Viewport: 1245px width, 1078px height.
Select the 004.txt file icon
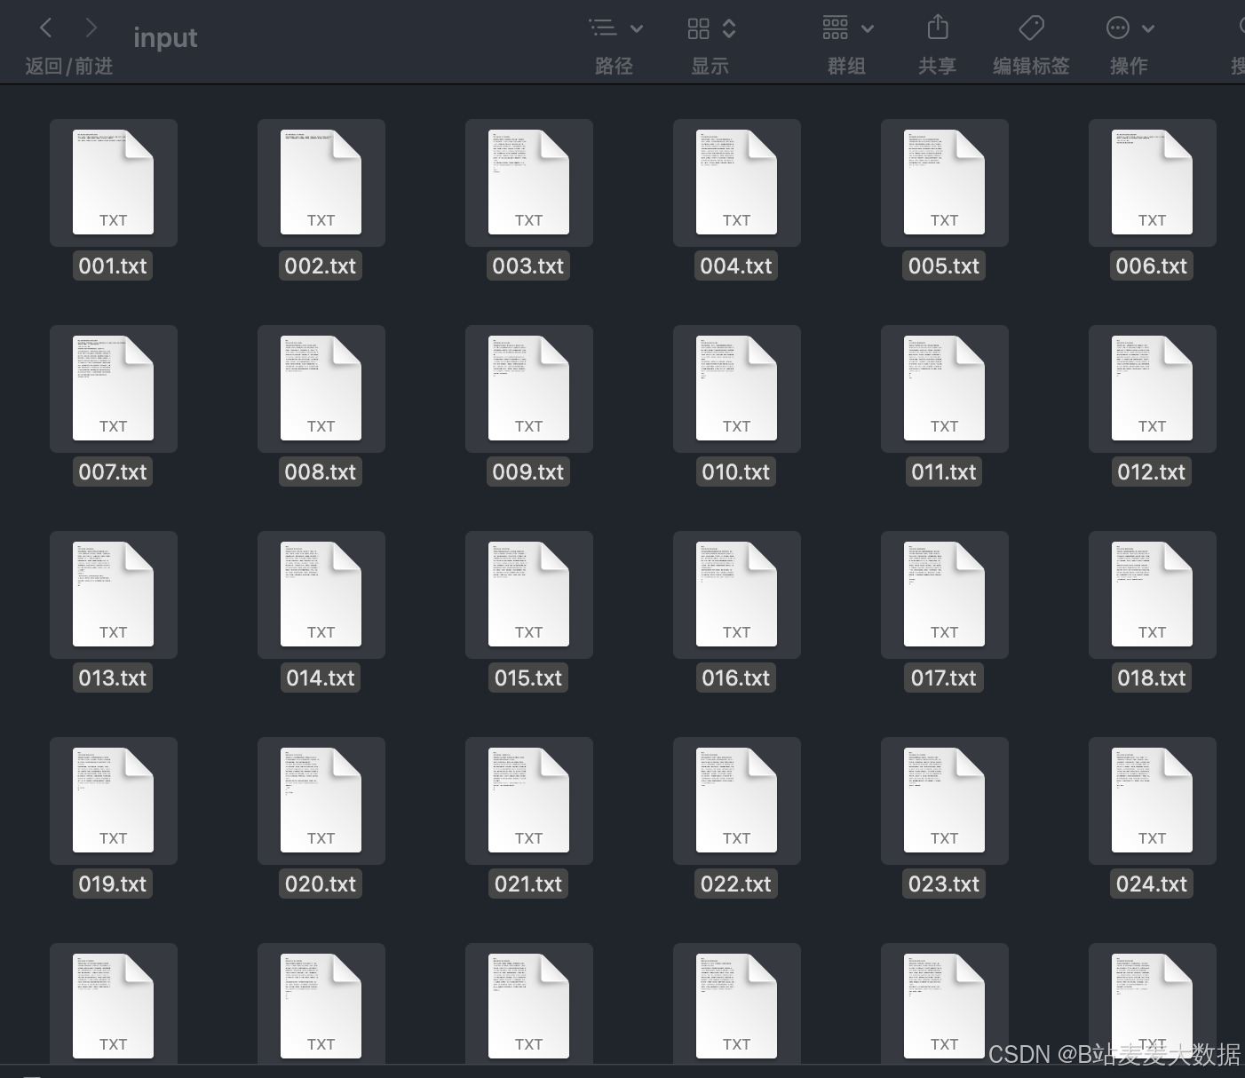tap(737, 182)
